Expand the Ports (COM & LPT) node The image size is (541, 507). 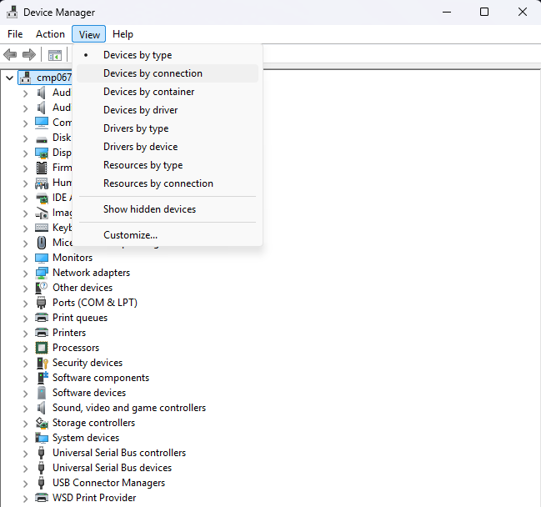click(x=25, y=304)
